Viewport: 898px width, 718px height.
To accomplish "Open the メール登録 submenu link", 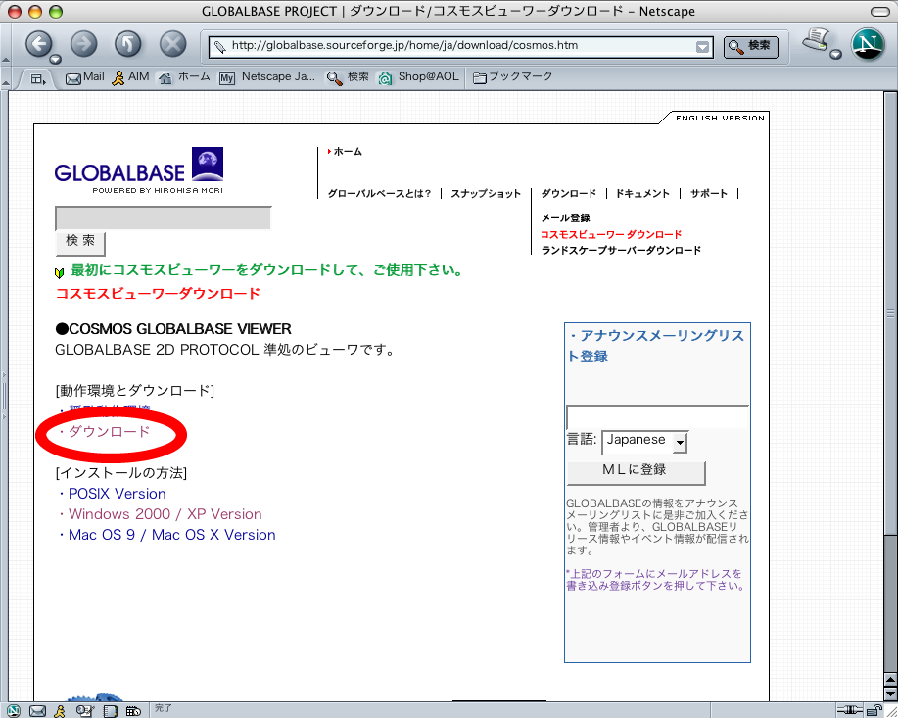I will point(566,217).
